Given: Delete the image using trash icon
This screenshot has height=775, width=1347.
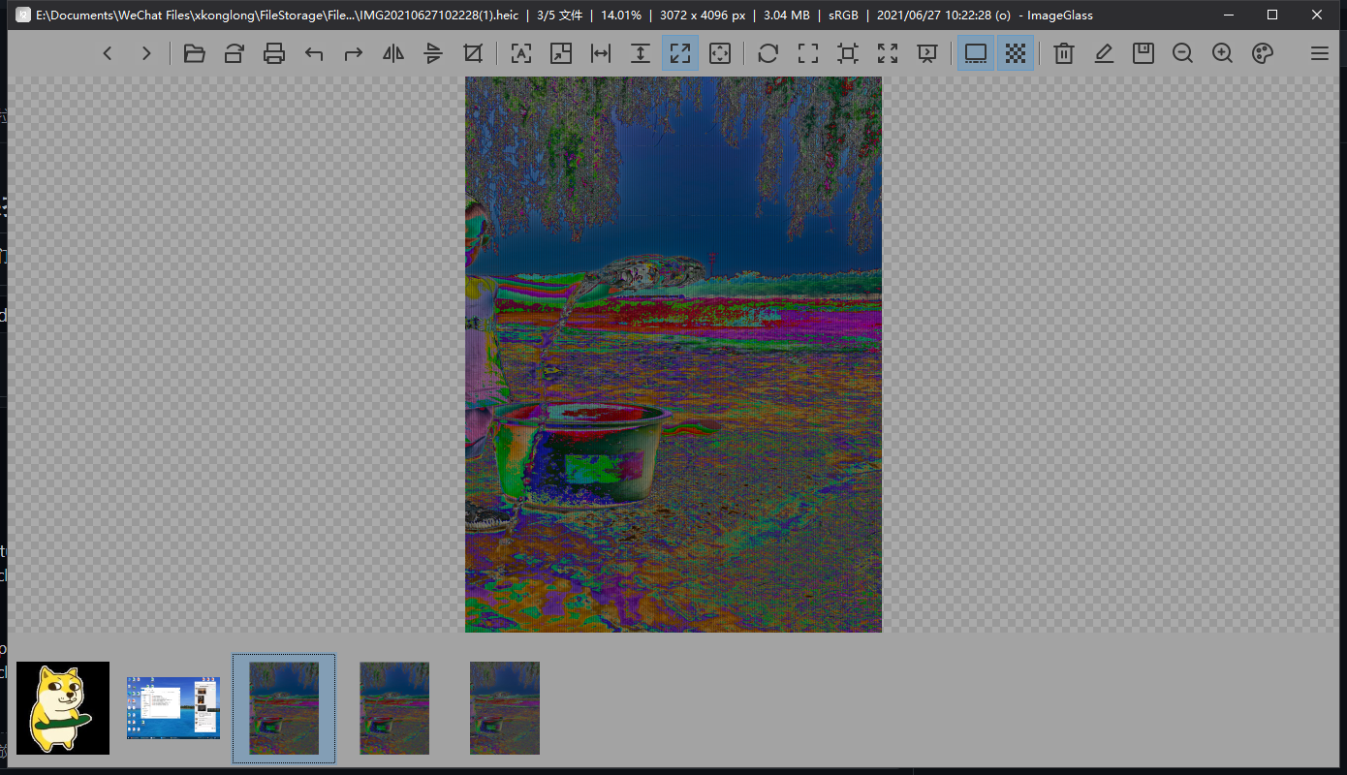Looking at the screenshot, I should click(x=1064, y=53).
